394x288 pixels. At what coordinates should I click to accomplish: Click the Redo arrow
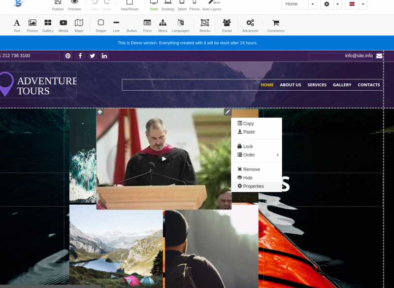click(107, 5)
